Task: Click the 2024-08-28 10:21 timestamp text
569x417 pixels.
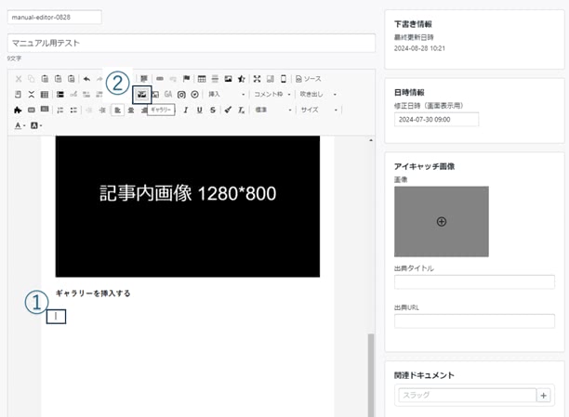Action: 419,48
